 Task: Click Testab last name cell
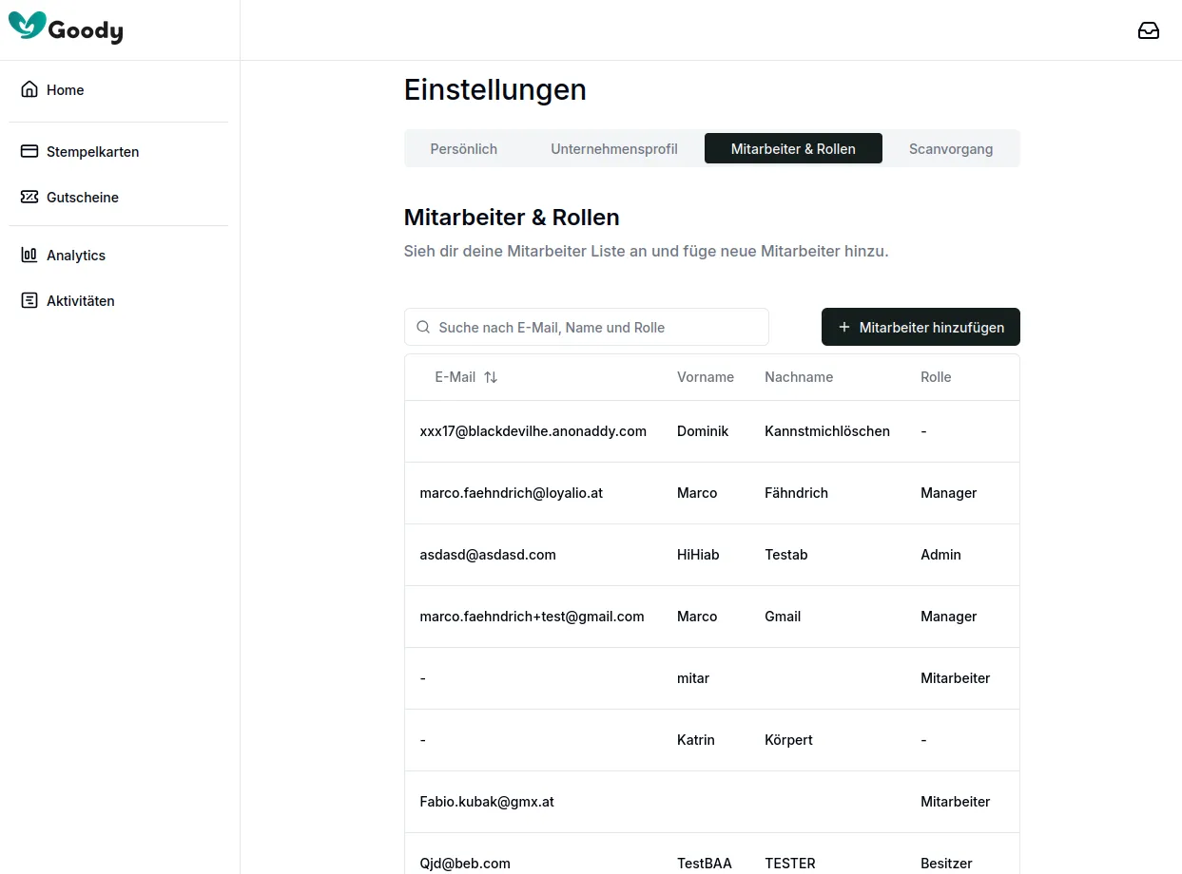point(786,555)
